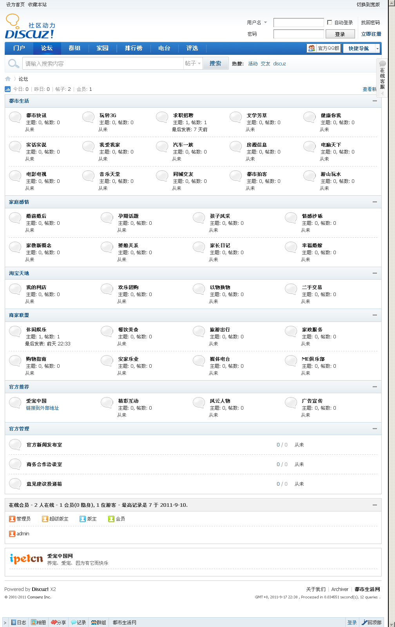This screenshot has height=627, width=395.
Task: Open the 电台 nav tab
Action: pos(164,48)
